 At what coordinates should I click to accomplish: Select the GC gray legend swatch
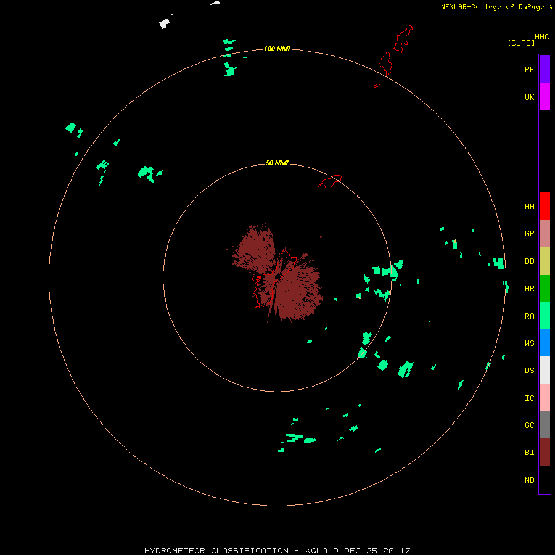pyautogui.click(x=545, y=425)
